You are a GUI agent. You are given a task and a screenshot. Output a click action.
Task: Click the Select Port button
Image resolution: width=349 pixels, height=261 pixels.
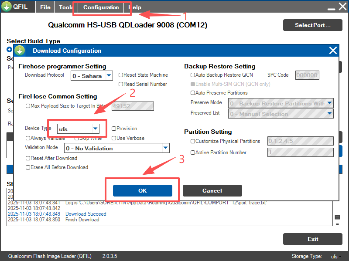312,25
